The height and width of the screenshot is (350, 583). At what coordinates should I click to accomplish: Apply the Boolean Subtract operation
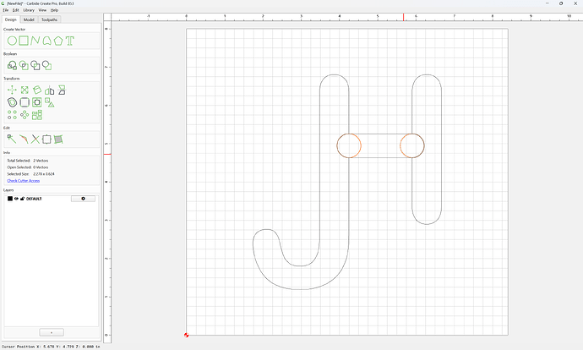[35, 65]
